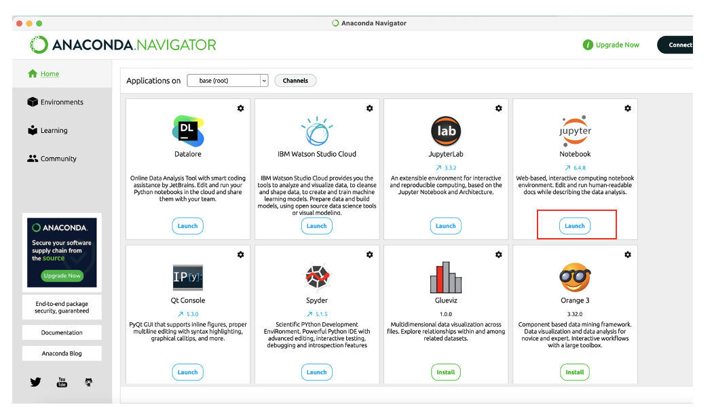
Task: Open settings gear on Qt Console card
Action: 240,255
